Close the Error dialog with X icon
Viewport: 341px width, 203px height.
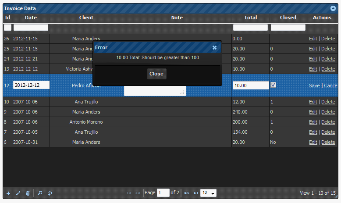pos(214,47)
